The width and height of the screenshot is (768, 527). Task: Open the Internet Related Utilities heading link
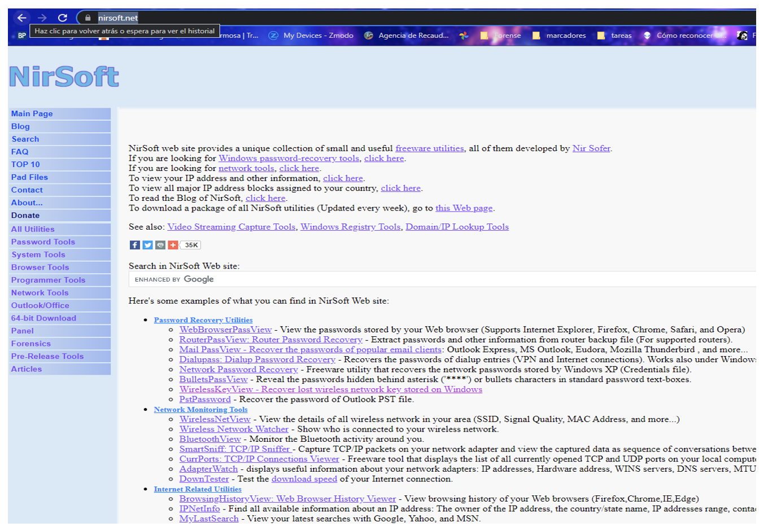(198, 489)
